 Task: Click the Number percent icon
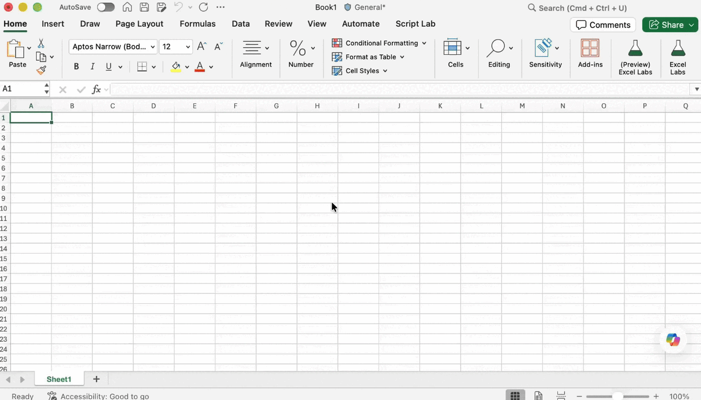coord(297,48)
